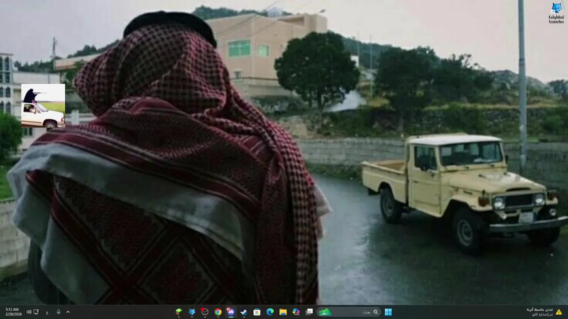Open the volume speaker tray icon
The height and width of the screenshot is (319, 568).
[29, 312]
